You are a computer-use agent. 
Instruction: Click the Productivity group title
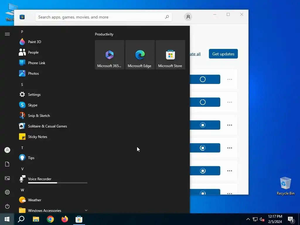pos(104,34)
